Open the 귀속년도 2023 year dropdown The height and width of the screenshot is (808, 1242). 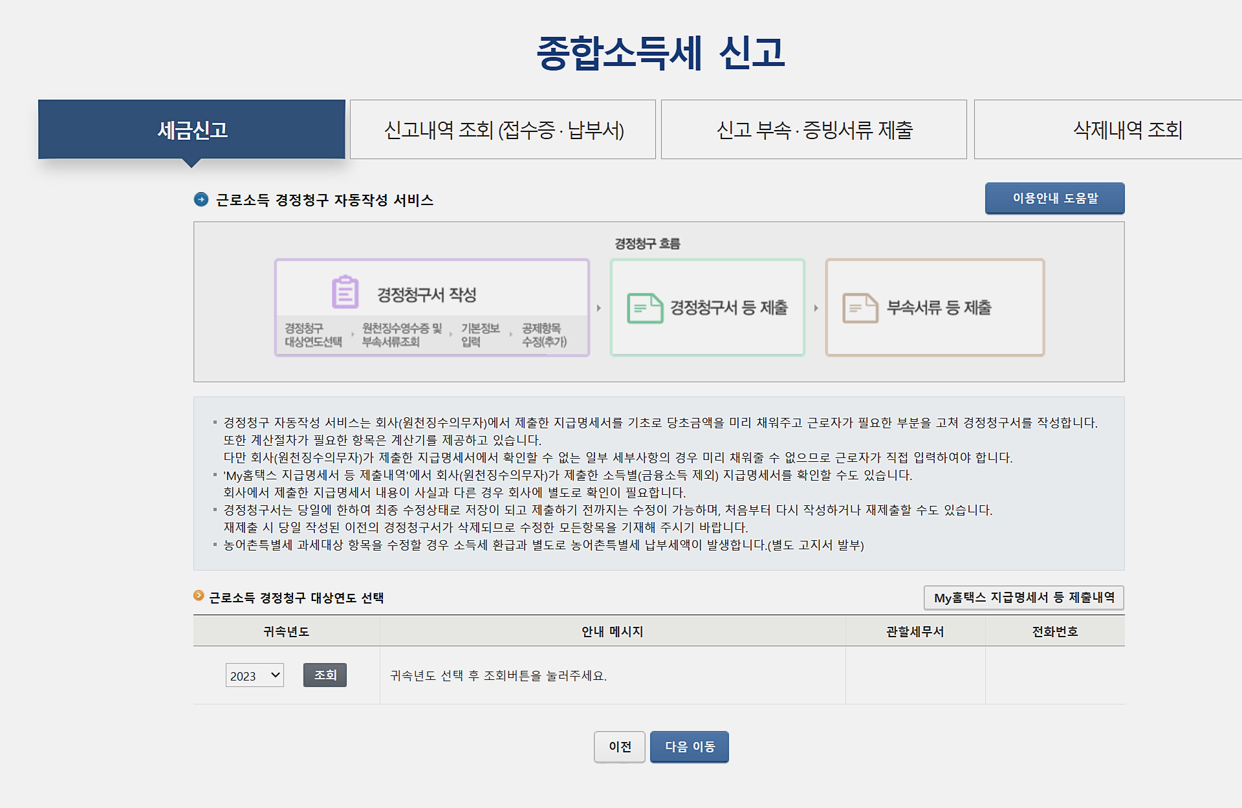pos(254,675)
